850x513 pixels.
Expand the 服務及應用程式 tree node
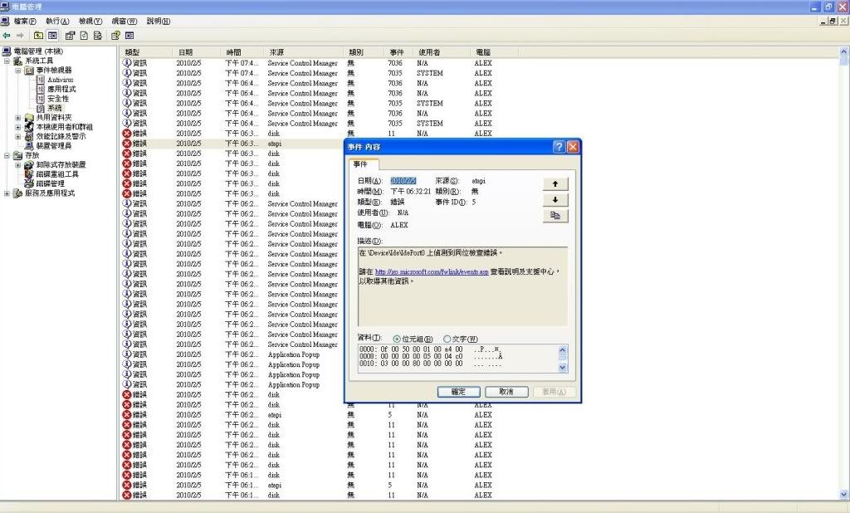pos(7,193)
